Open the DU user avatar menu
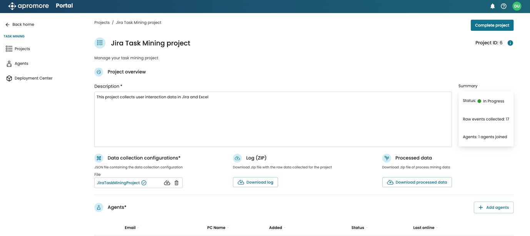Image resolution: width=530 pixels, height=236 pixels. tap(517, 6)
